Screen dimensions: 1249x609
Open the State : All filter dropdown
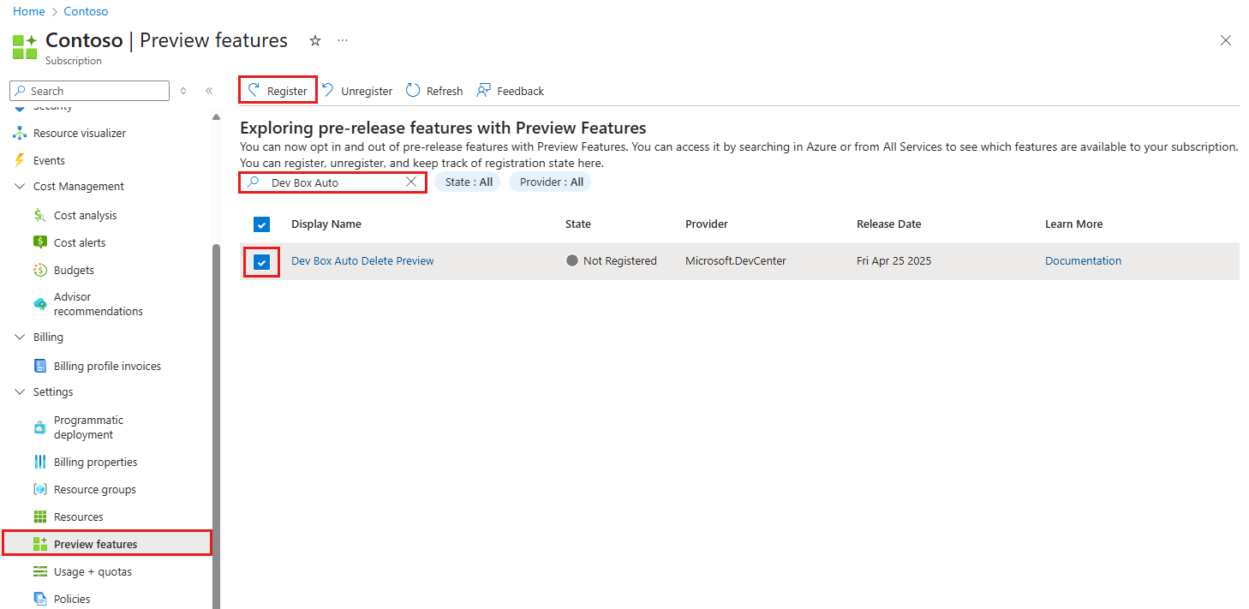point(467,182)
